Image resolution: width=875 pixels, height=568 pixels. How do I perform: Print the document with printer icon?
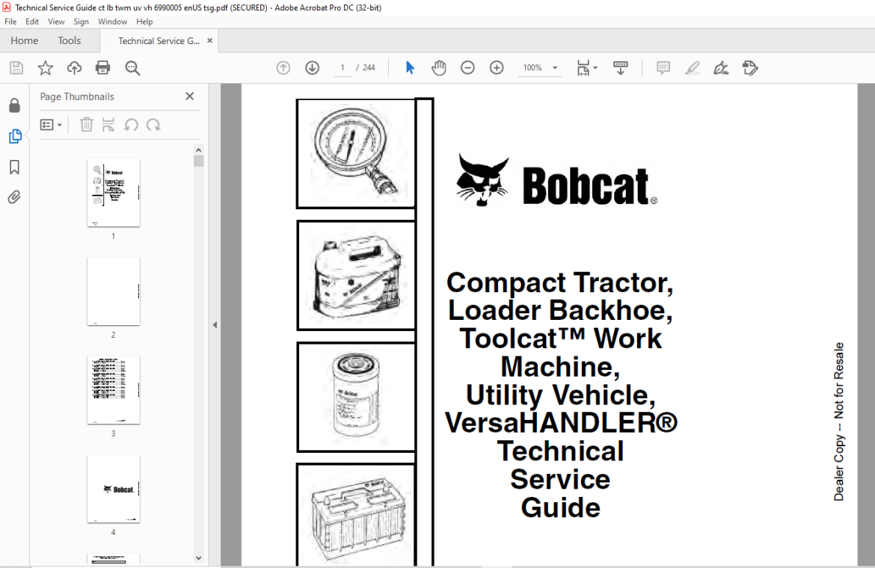[x=102, y=68]
